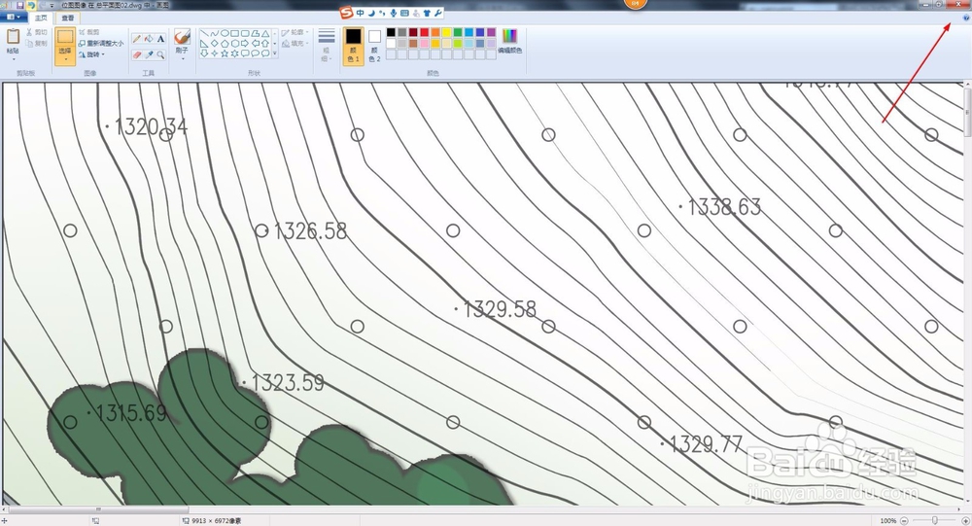The width and height of the screenshot is (972, 526).
Task: Click the Cut (剪切) button
Action: (x=37, y=32)
